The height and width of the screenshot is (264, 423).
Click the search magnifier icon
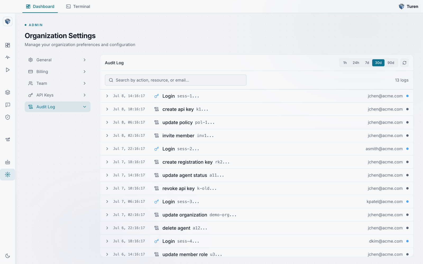(111, 80)
